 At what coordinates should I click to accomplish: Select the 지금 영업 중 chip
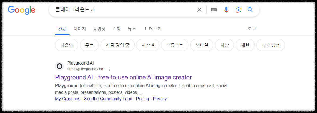click(118, 45)
